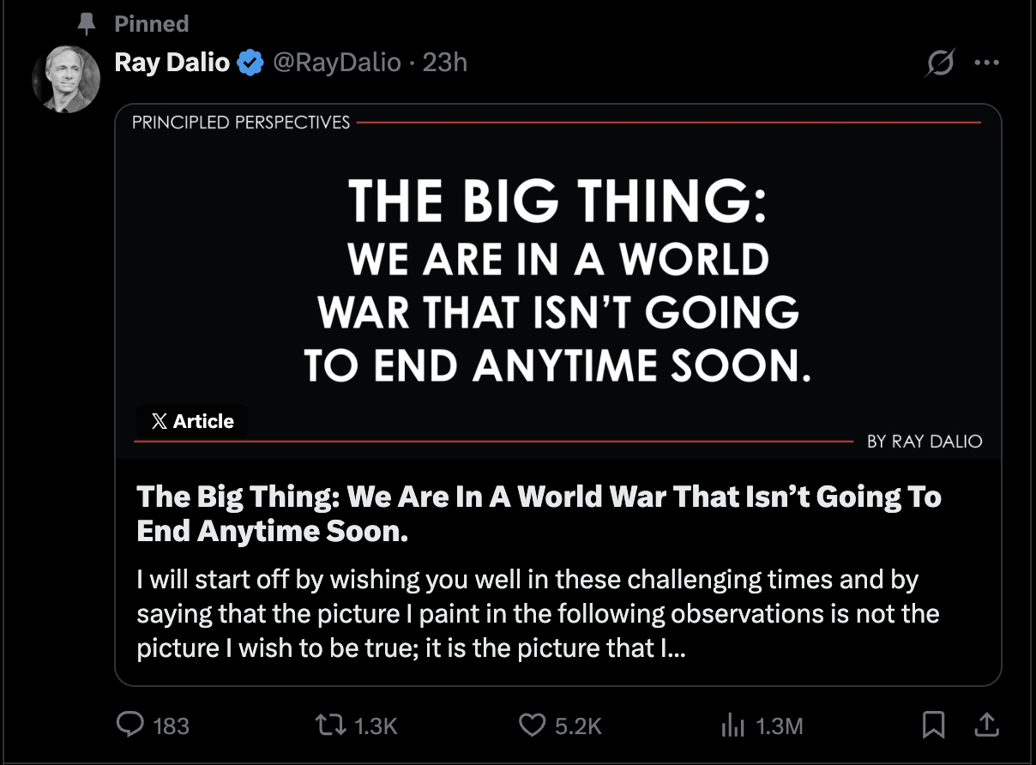
Task: Open Grok explain icon beside more menu
Action: (940, 63)
